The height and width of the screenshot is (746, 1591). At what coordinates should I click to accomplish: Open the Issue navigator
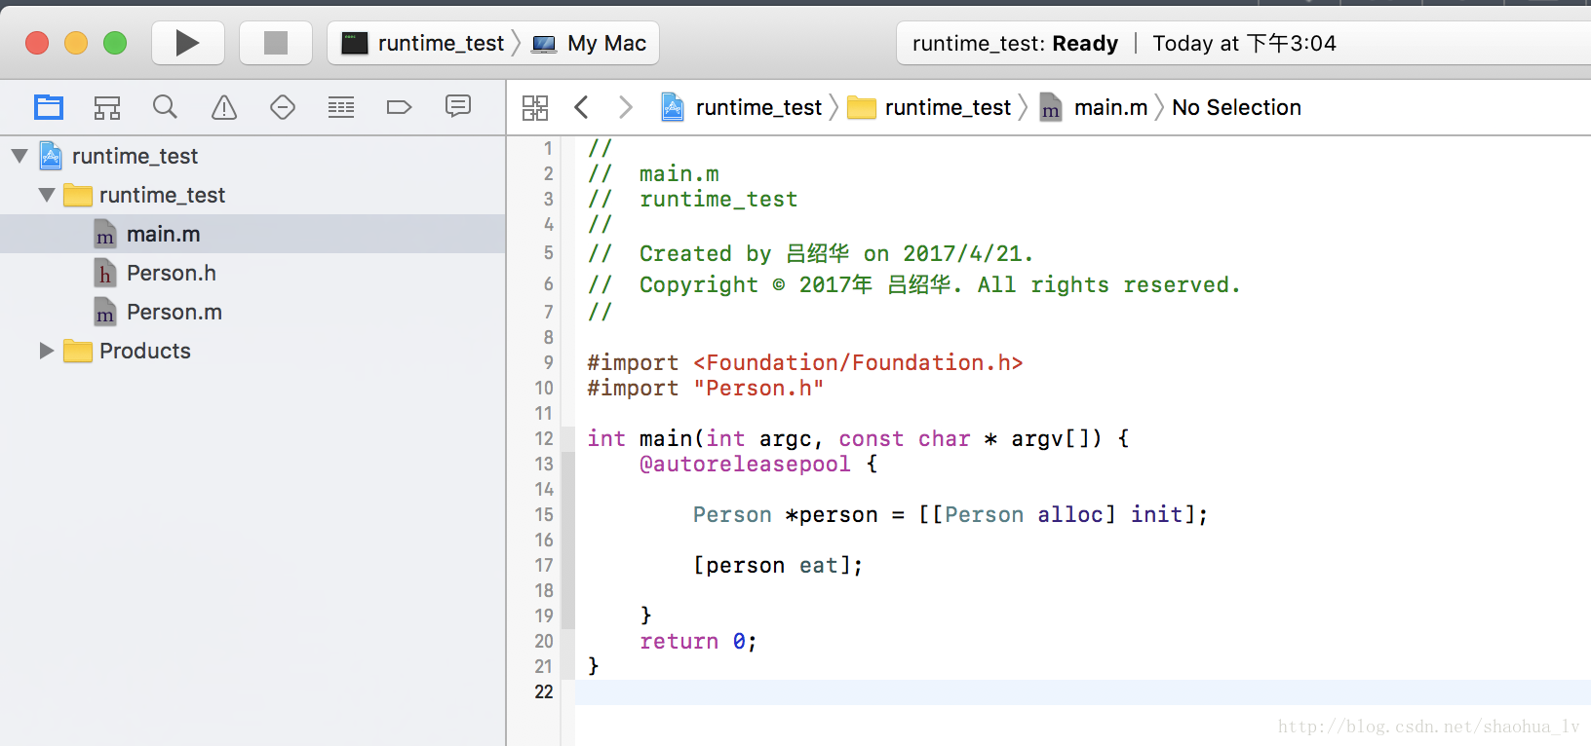click(x=224, y=107)
